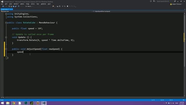Click the Quick Launch magnifier icon
186x105 pixels.
click(x=175, y=1)
